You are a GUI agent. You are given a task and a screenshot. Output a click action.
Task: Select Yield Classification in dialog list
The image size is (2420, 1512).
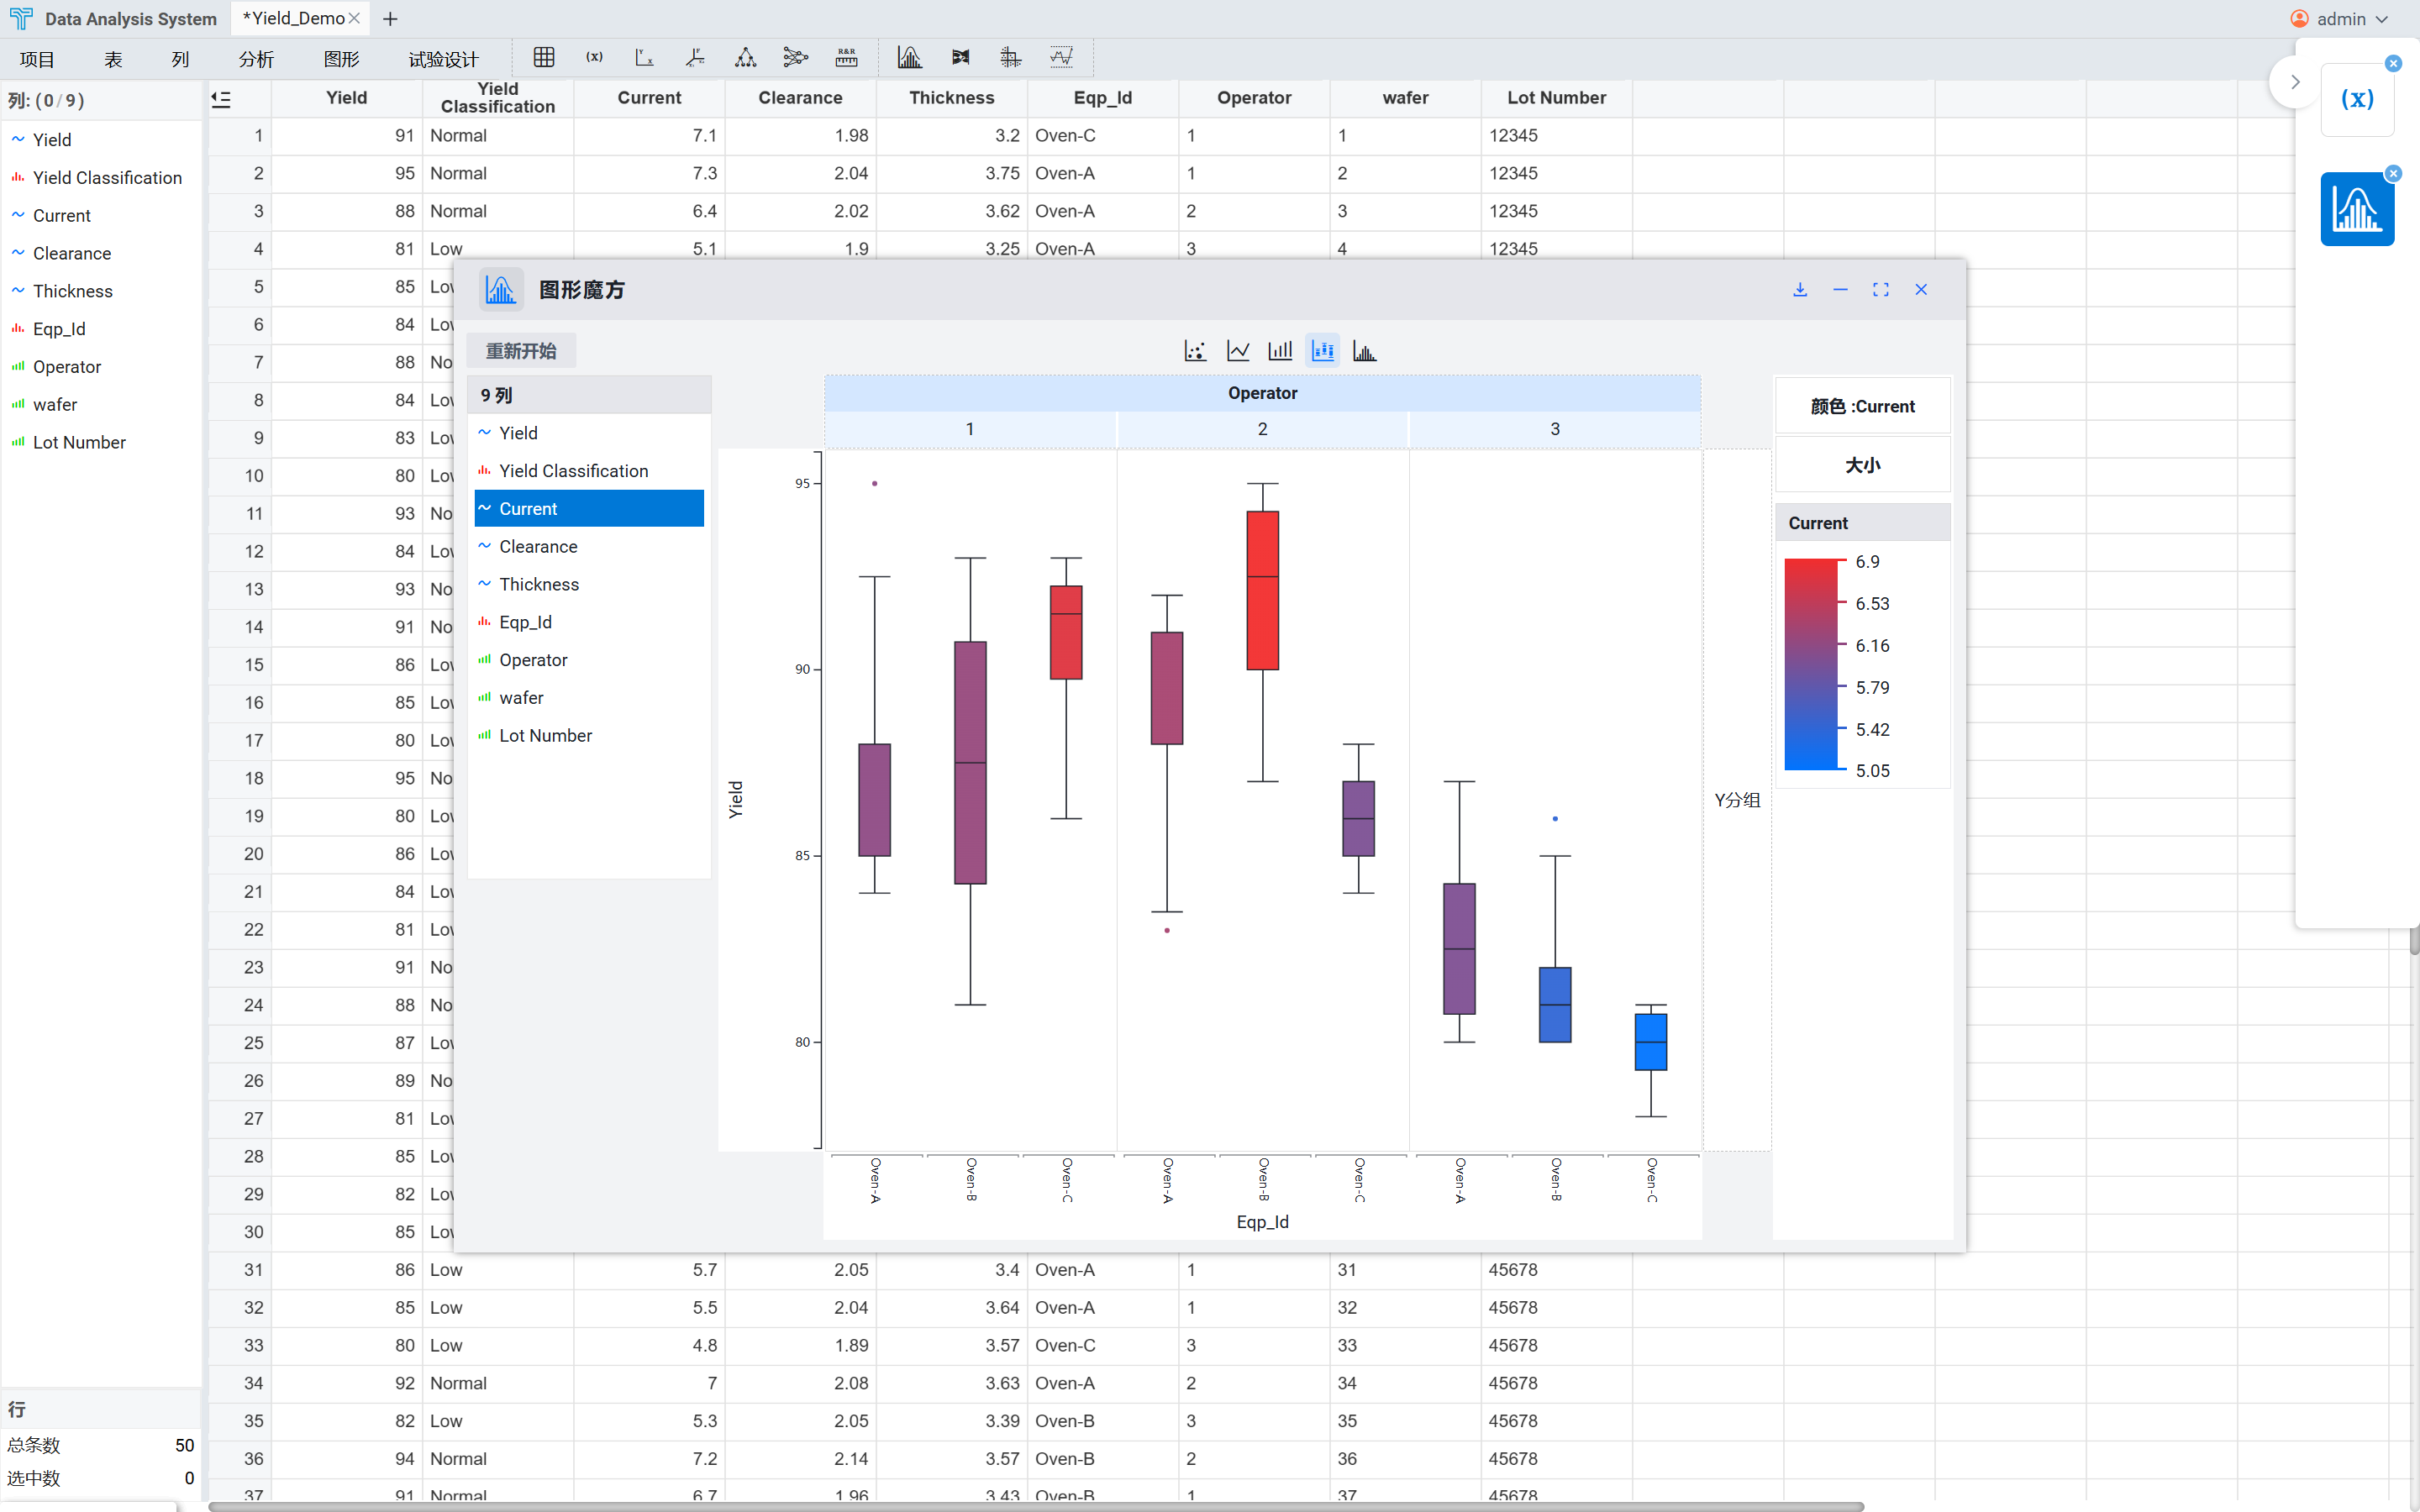tap(589, 471)
